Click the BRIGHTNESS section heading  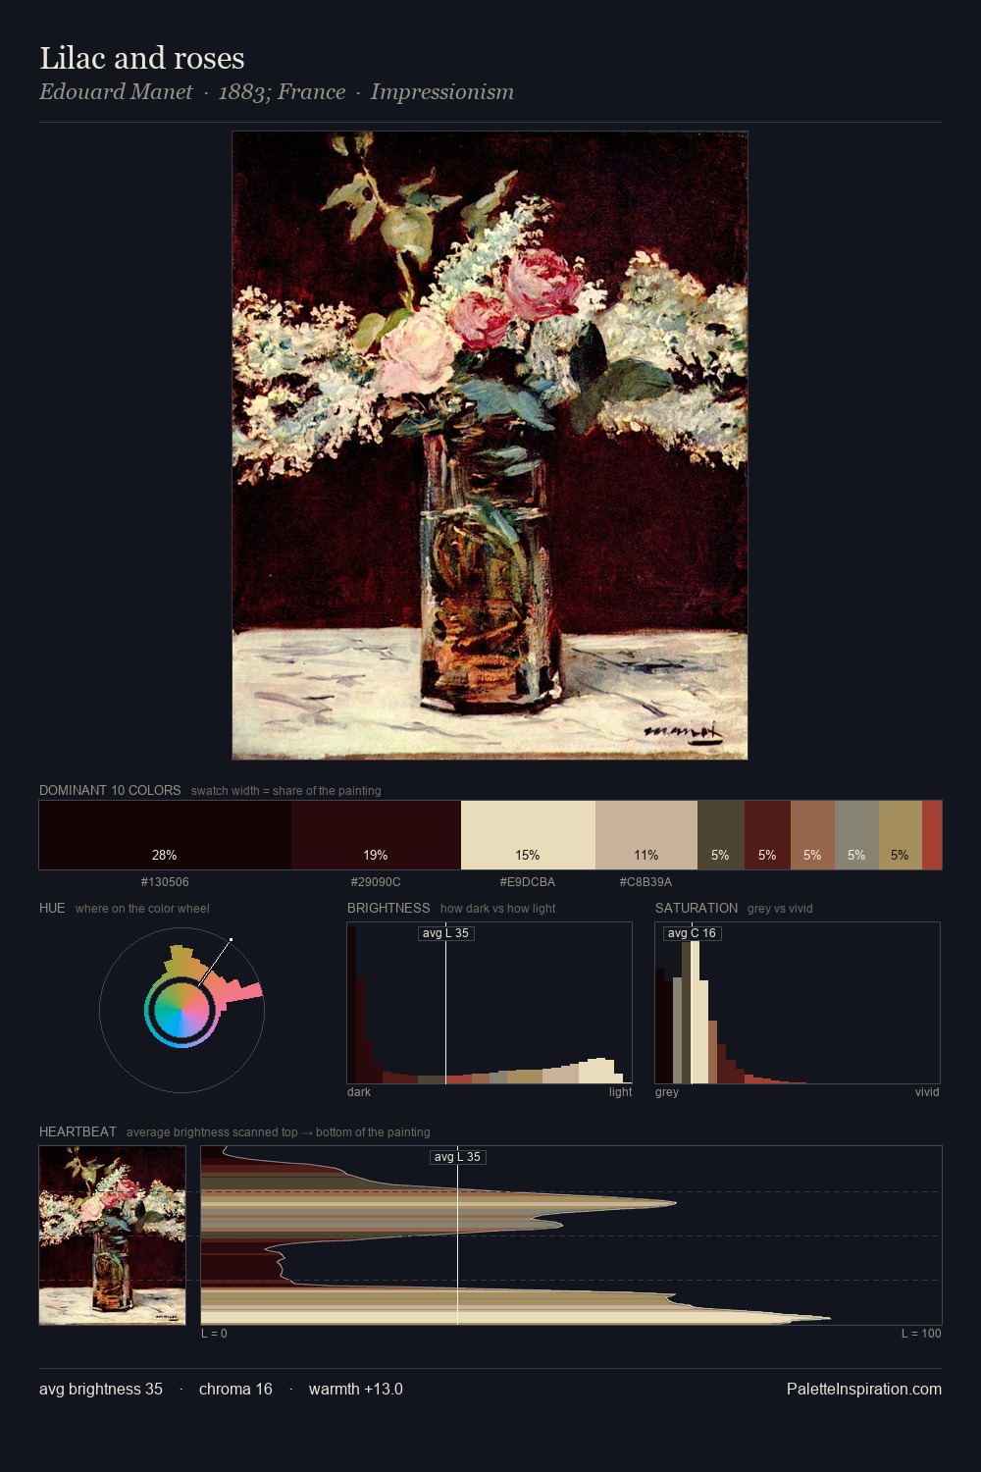388,908
